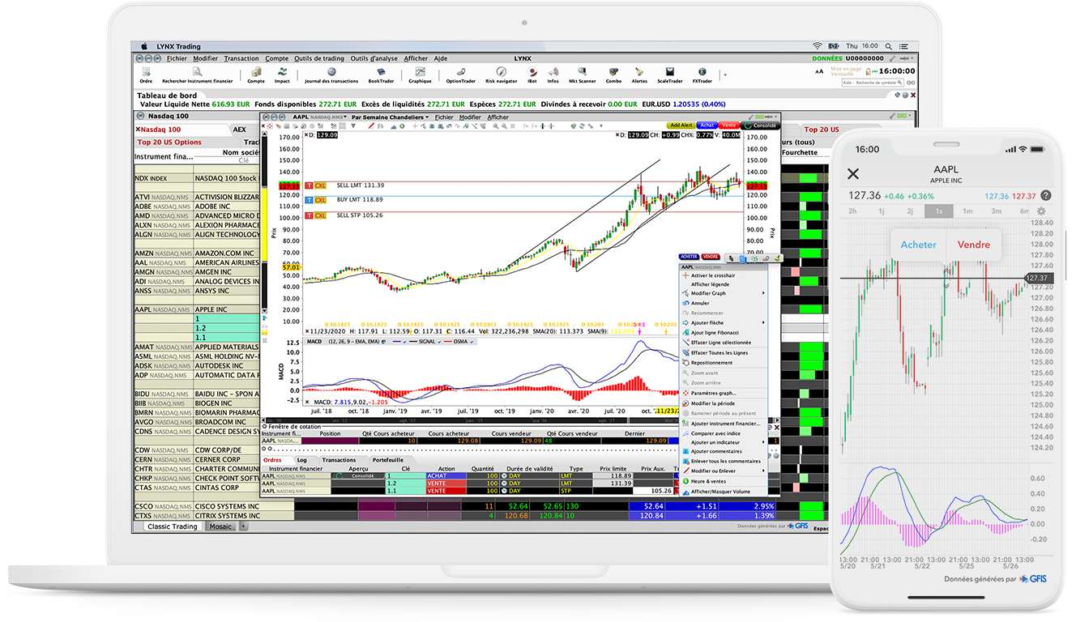Click the macOS Wi-Fi status icon
This screenshot has width=1076, height=622.
pos(817,46)
